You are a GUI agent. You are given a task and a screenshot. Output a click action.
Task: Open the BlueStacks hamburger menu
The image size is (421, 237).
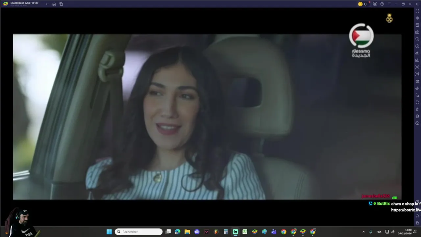tap(389, 4)
